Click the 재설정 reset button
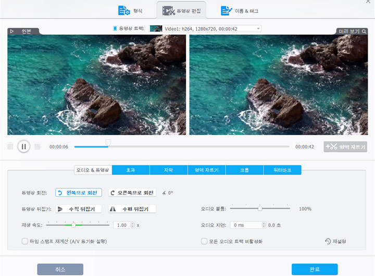Screen dimensions: 375x276 335,241
